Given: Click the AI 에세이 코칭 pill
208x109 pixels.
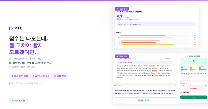Looking at the screenshot, I should click(x=41, y=76).
